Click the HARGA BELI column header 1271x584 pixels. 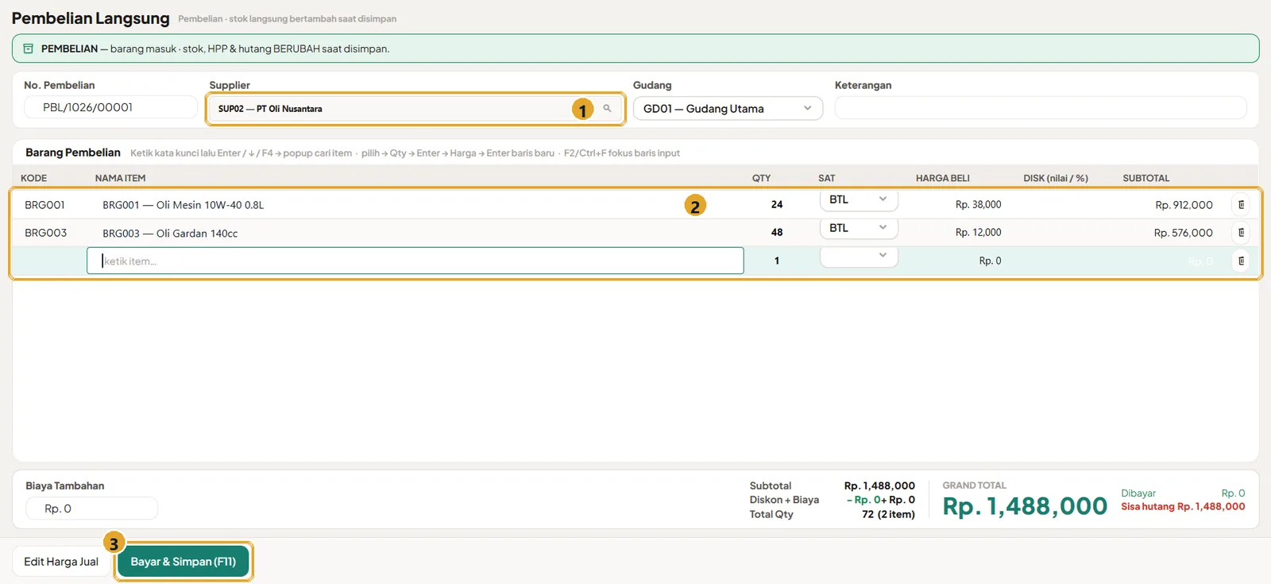[x=943, y=178]
